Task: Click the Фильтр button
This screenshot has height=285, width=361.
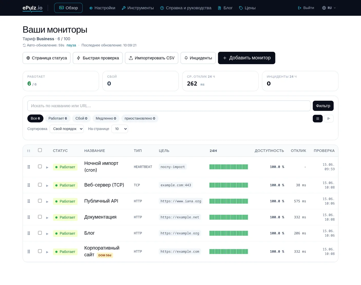Action: [323, 106]
